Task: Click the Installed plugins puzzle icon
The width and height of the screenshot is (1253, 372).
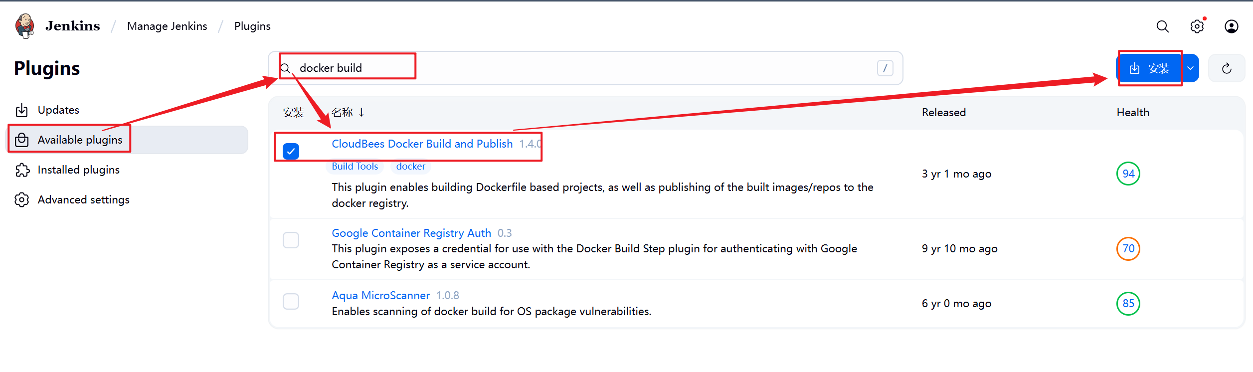Action: (x=22, y=170)
